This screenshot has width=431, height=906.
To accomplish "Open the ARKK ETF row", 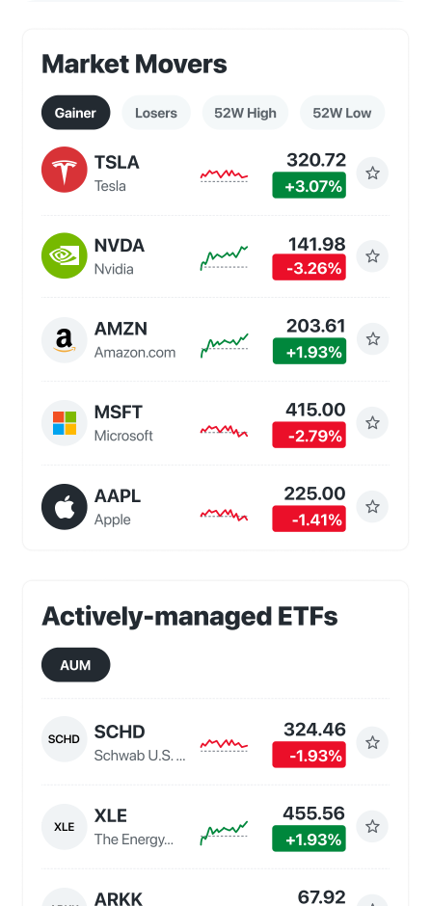I will pyautogui.click(x=216, y=896).
